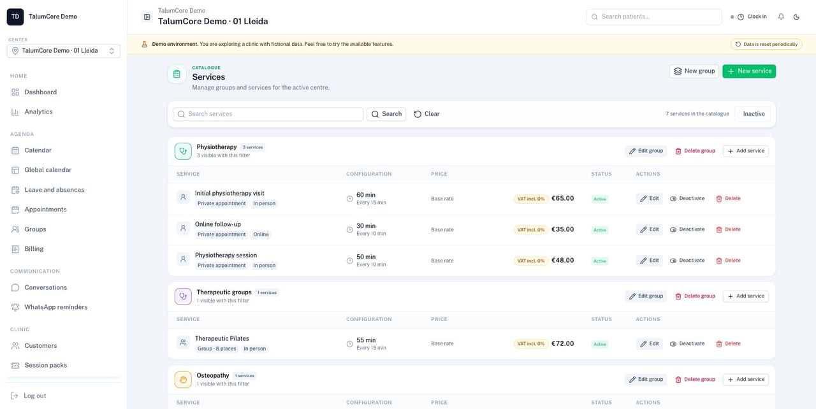Open the center selector TalumCore Demo · 01 Lleida
The image size is (816, 409).
(64, 51)
